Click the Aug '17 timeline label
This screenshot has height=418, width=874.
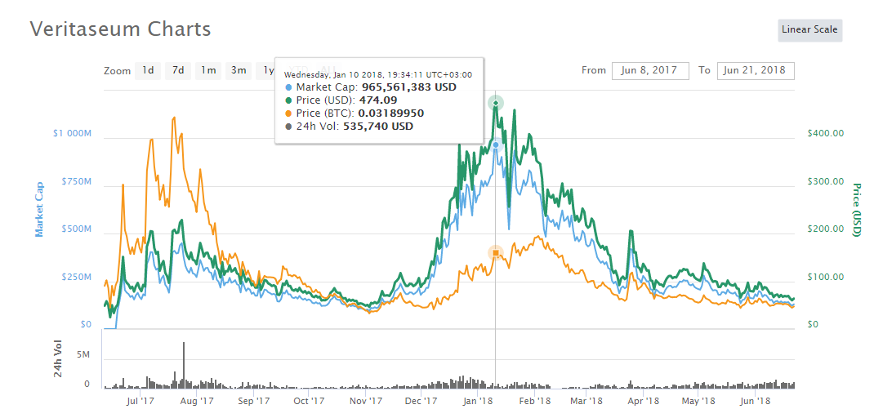(198, 400)
